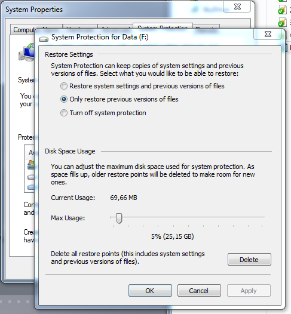Click the Max Usage slider thumb
The height and width of the screenshot is (314, 291).
tap(119, 218)
